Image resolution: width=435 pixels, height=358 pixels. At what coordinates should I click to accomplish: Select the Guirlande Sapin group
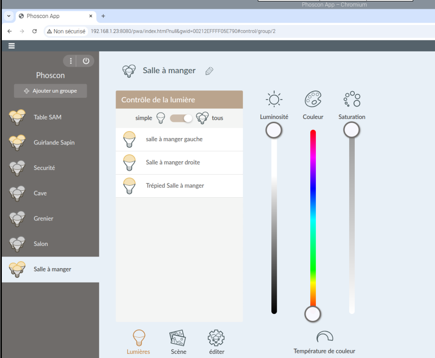(x=51, y=143)
